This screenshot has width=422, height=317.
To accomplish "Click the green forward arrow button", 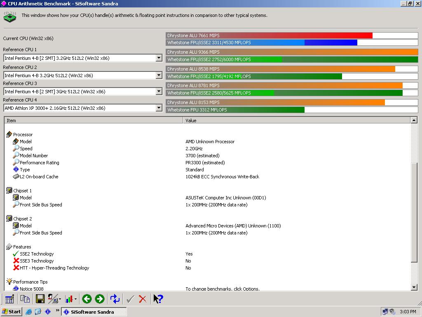I will 100,299.
